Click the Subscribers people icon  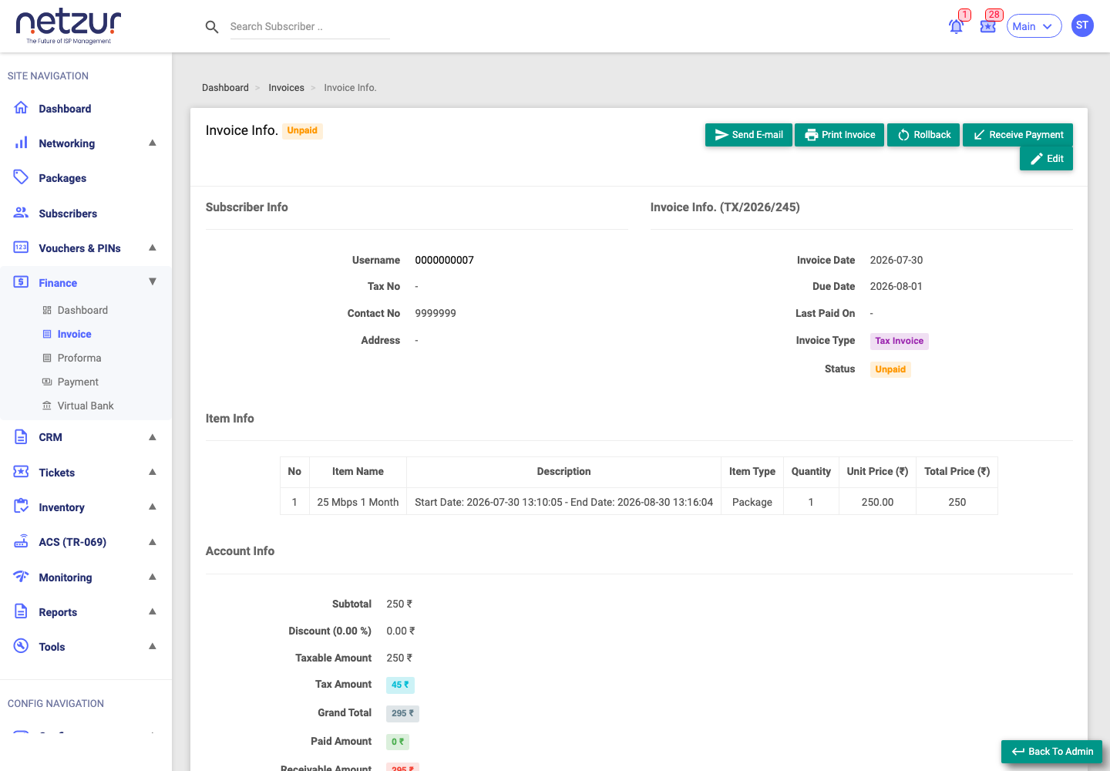coord(21,213)
